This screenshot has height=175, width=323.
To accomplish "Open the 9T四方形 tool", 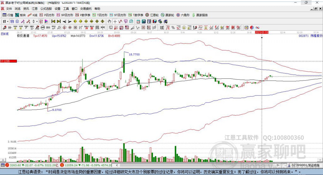I will click(x=118, y=15).
